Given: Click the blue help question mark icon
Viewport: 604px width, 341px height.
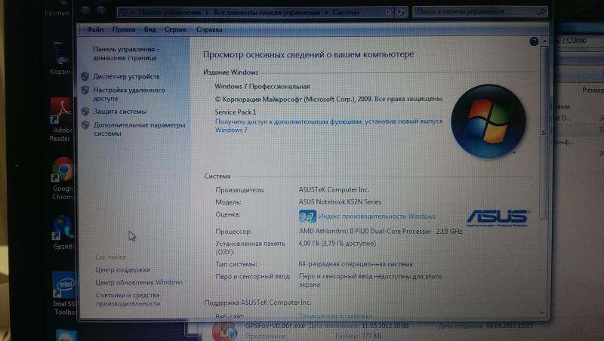Looking at the screenshot, I should tap(534, 41).
